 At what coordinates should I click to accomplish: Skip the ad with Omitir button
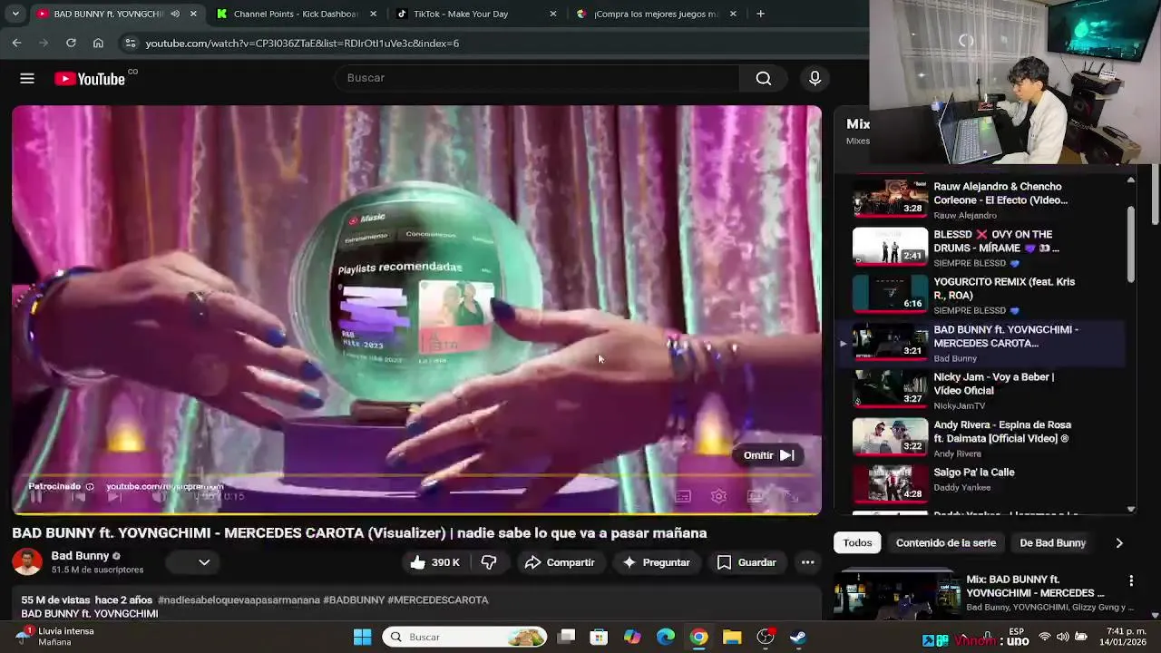pyautogui.click(x=769, y=455)
